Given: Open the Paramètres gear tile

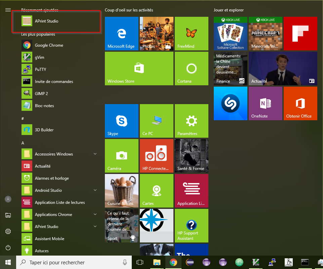Looking at the screenshot, I should (191, 121).
